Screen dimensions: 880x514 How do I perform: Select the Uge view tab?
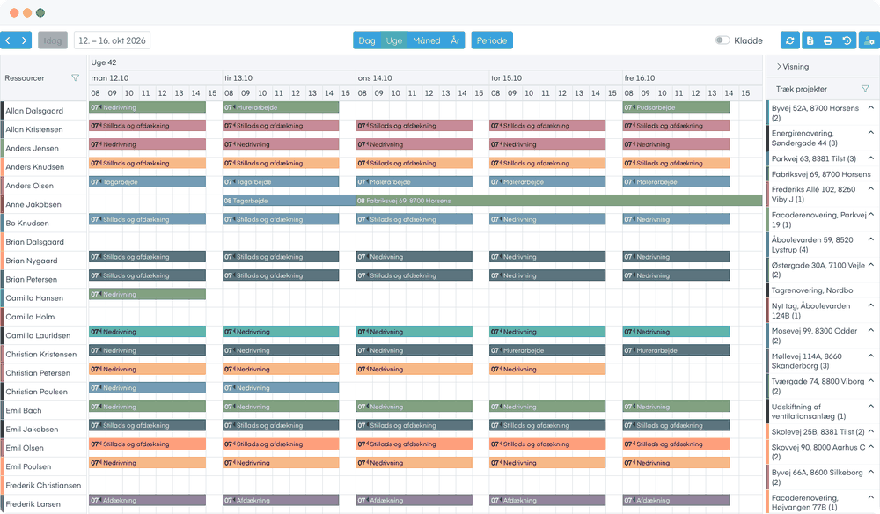coord(394,40)
